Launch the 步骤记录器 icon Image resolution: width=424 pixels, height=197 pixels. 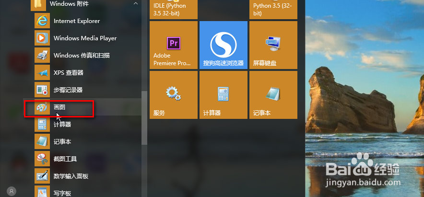[x=42, y=90]
